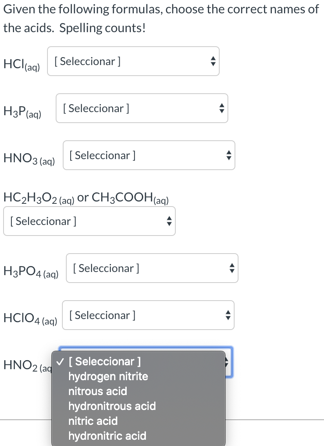Click the stepper arrows on the HNO3 dropdown
Screen dimensions: 324x446
(x=228, y=155)
